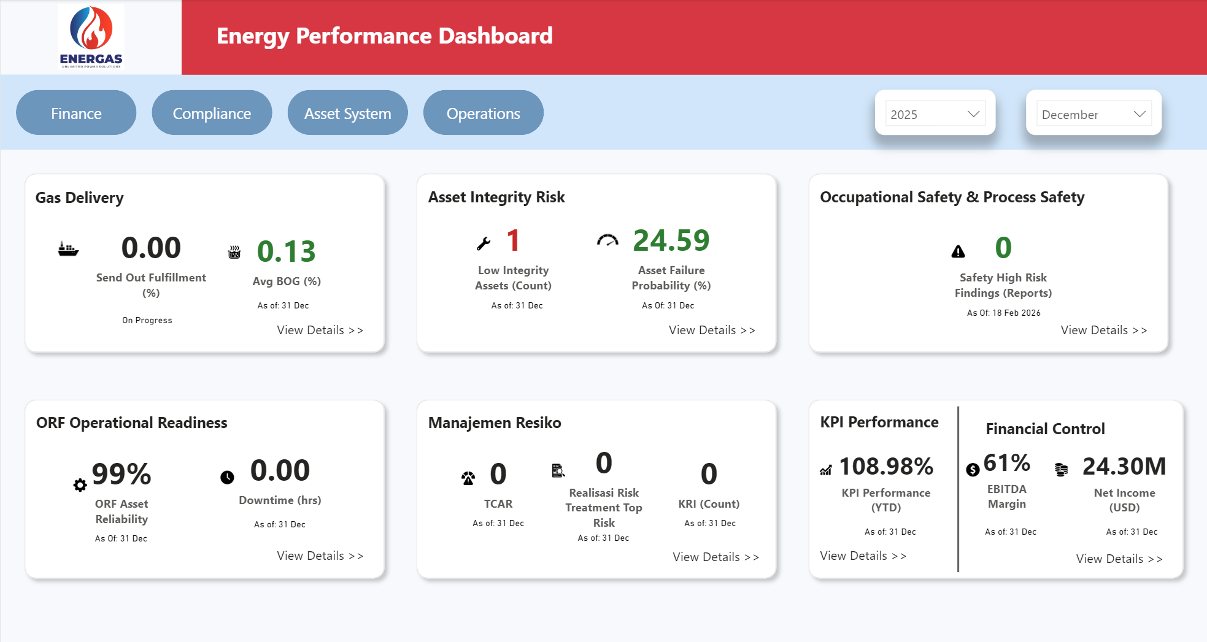
Task: Click the Energas flame logo
Action: [x=91, y=37]
